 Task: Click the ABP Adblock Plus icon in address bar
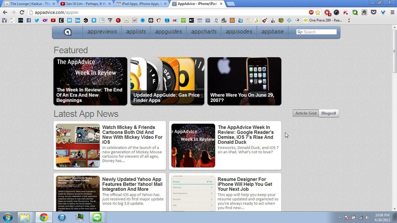click(x=311, y=12)
